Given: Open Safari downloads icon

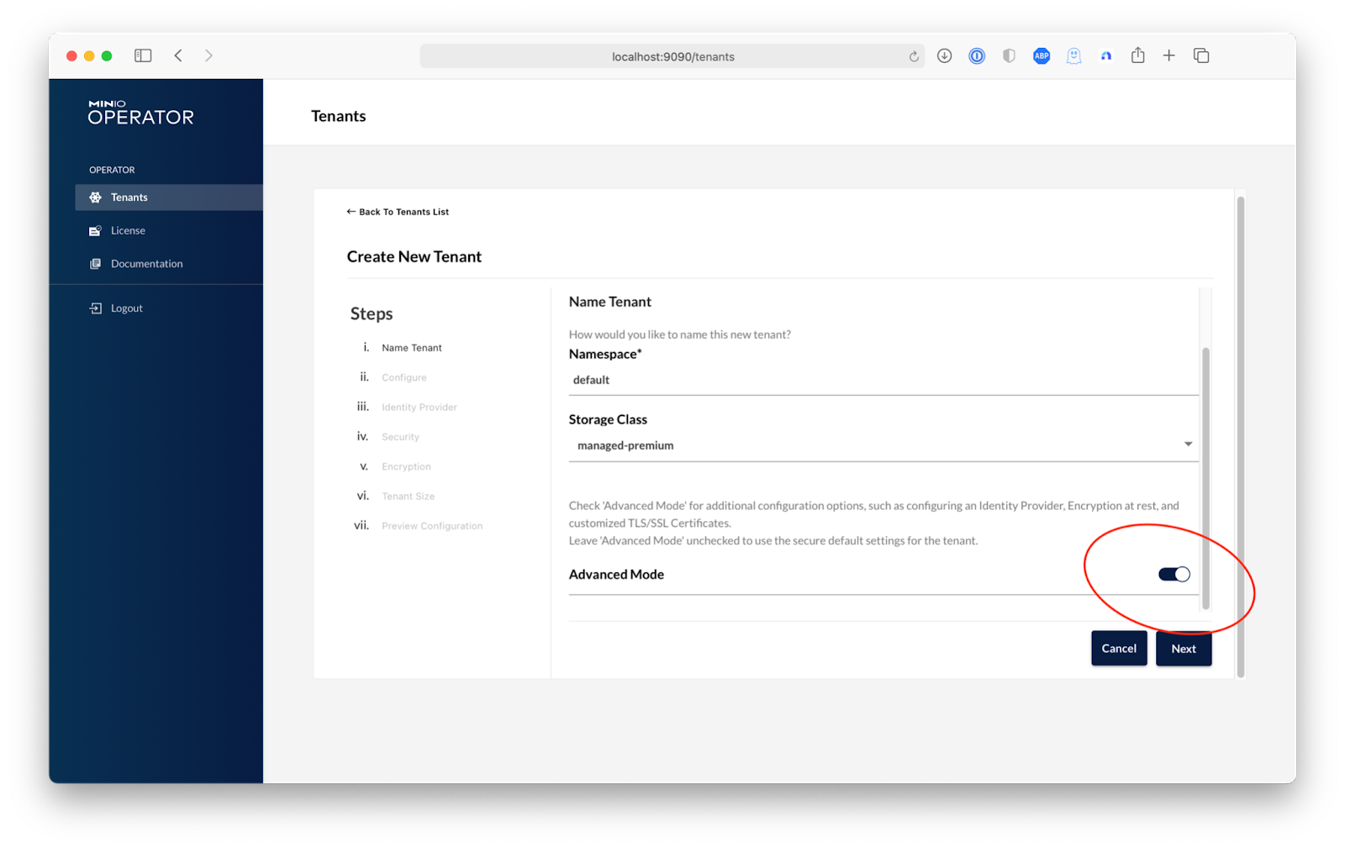Looking at the screenshot, I should click(944, 56).
